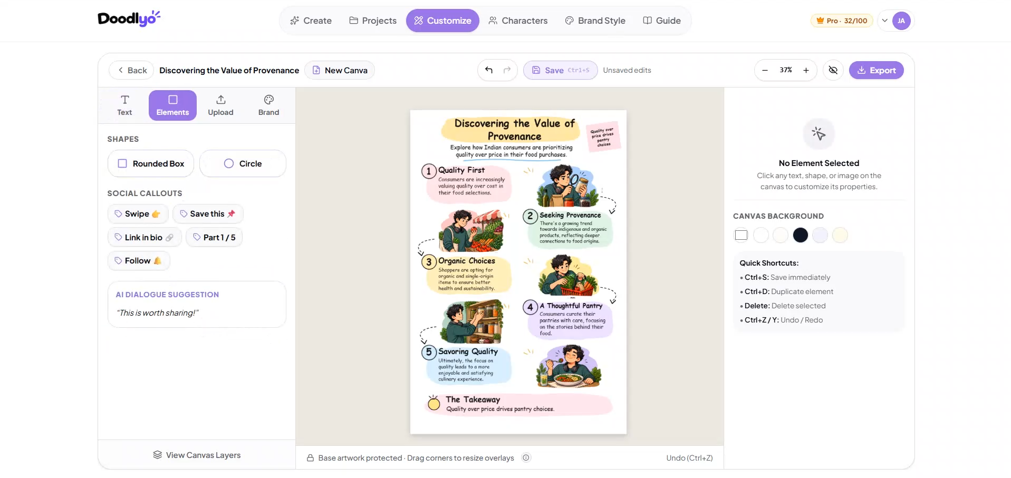Export the canvas

876,70
